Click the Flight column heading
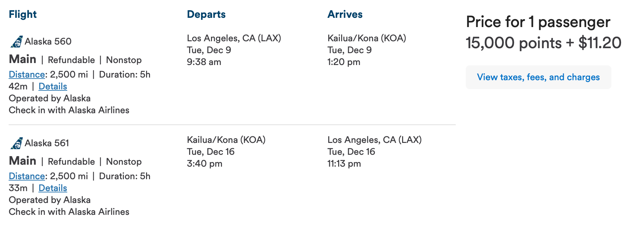This screenshot has height=233, width=628. [23, 14]
